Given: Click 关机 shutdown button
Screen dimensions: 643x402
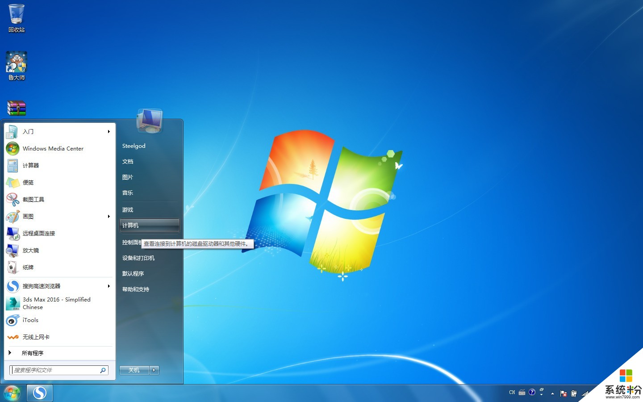Looking at the screenshot, I should coord(134,370).
